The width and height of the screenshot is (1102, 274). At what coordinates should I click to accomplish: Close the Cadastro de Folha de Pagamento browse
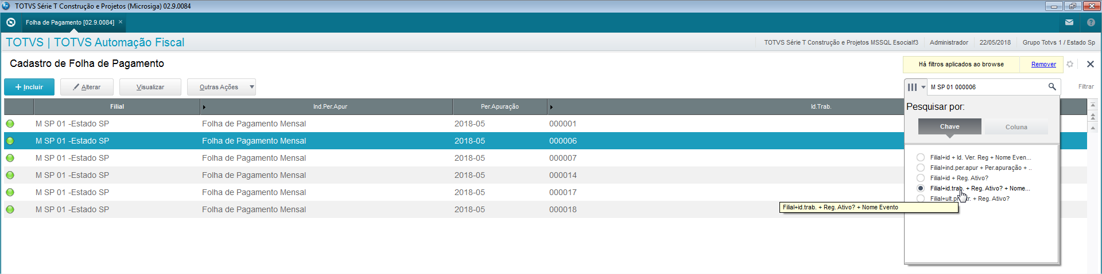pyautogui.click(x=1091, y=64)
